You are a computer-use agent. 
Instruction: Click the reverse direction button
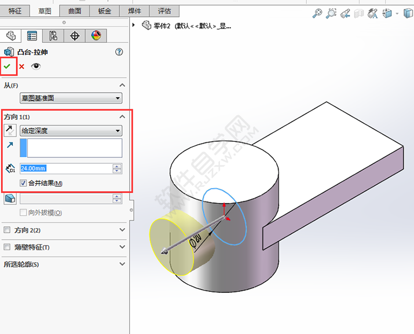coord(10,130)
